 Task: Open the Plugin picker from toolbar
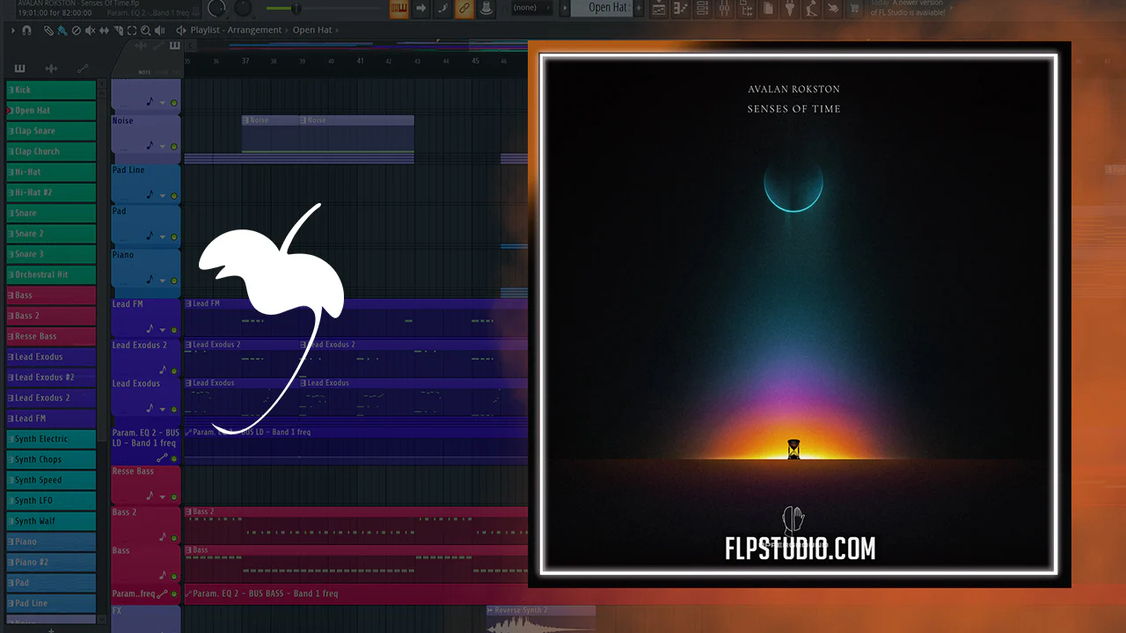point(789,9)
